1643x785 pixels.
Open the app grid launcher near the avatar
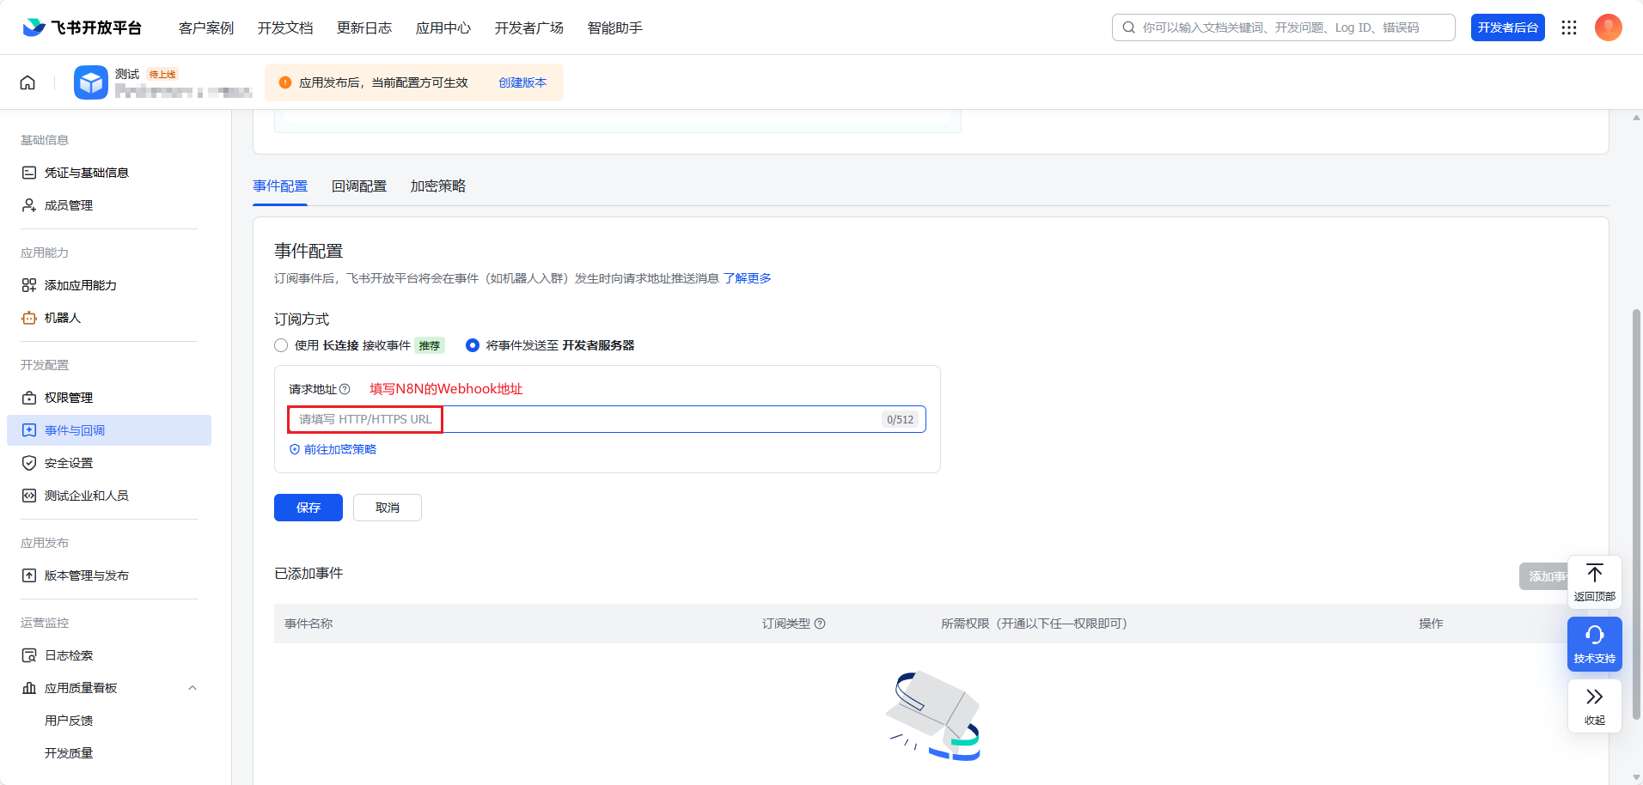pyautogui.click(x=1569, y=27)
